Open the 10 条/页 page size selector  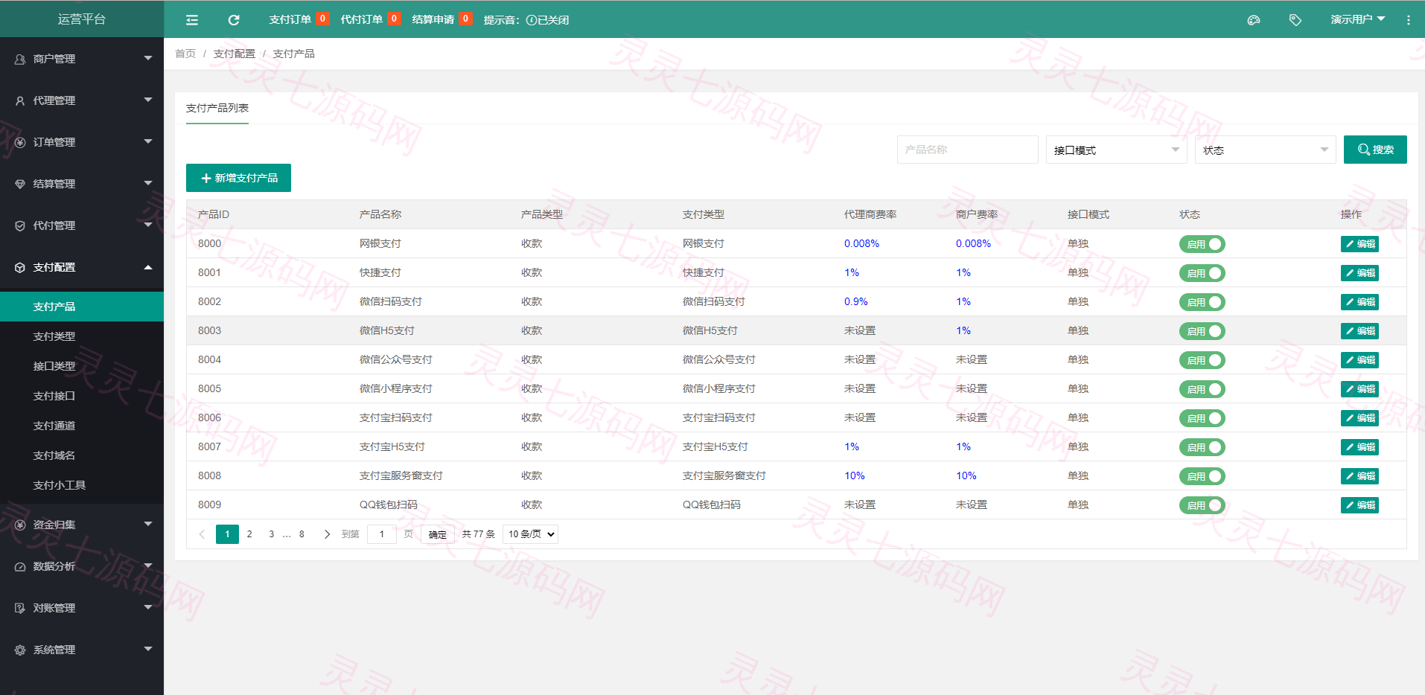pyautogui.click(x=530, y=534)
